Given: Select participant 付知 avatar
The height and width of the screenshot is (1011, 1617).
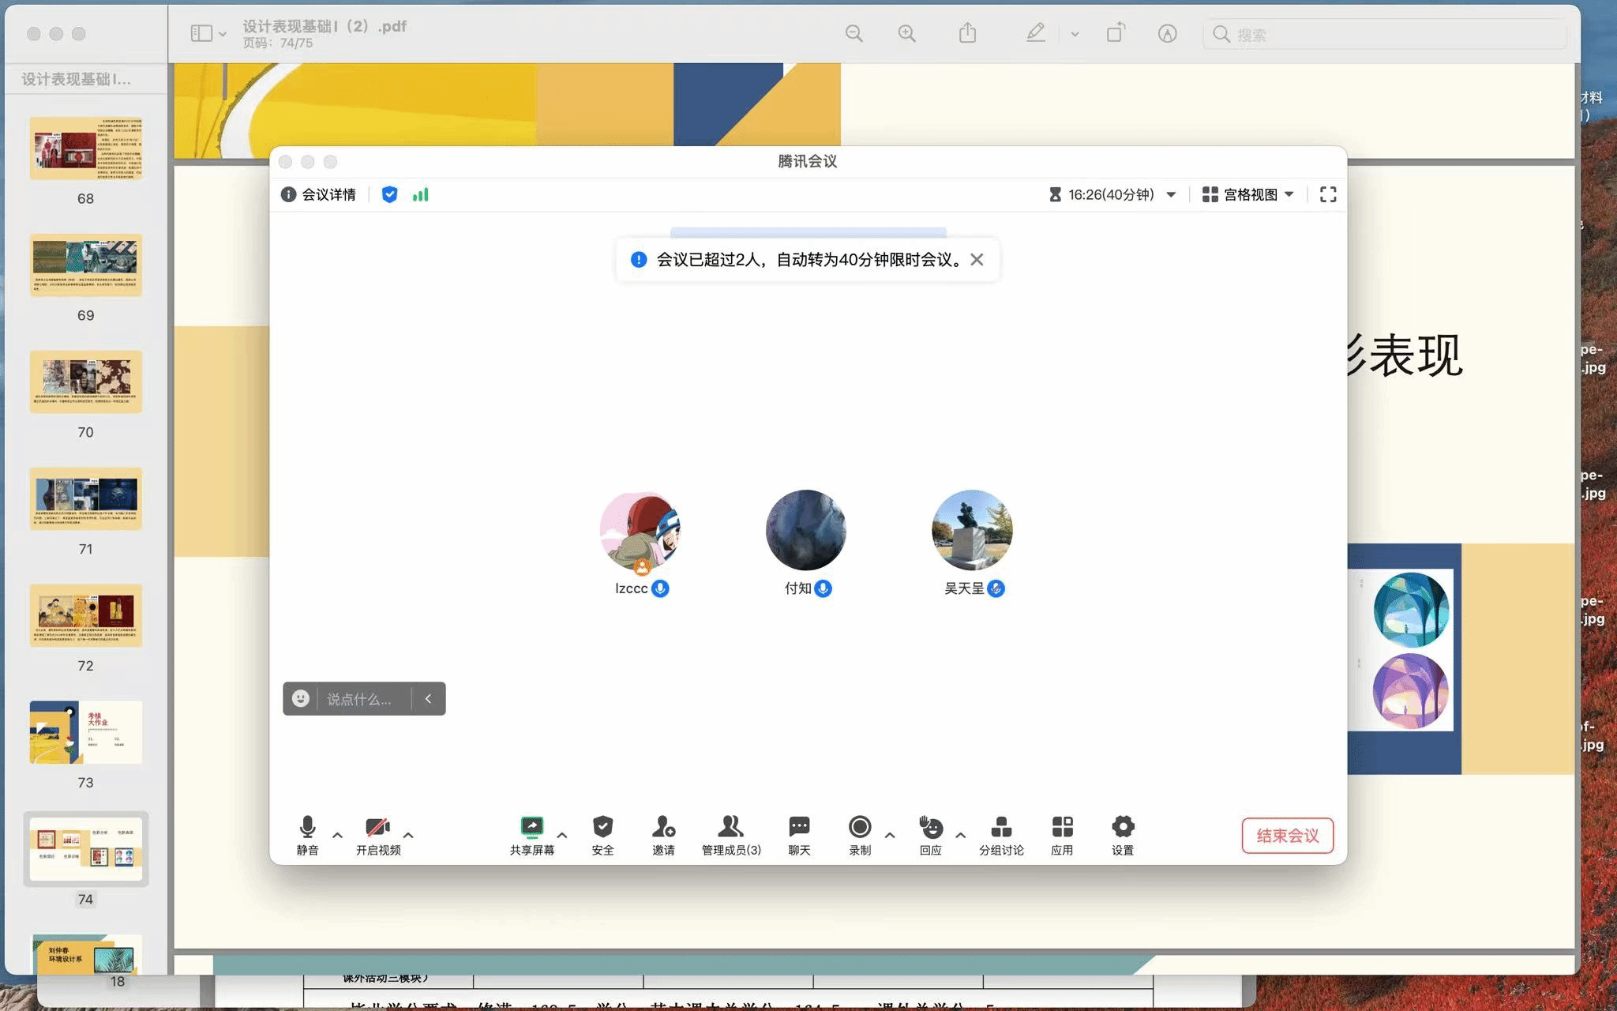Looking at the screenshot, I should pos(806,530).
